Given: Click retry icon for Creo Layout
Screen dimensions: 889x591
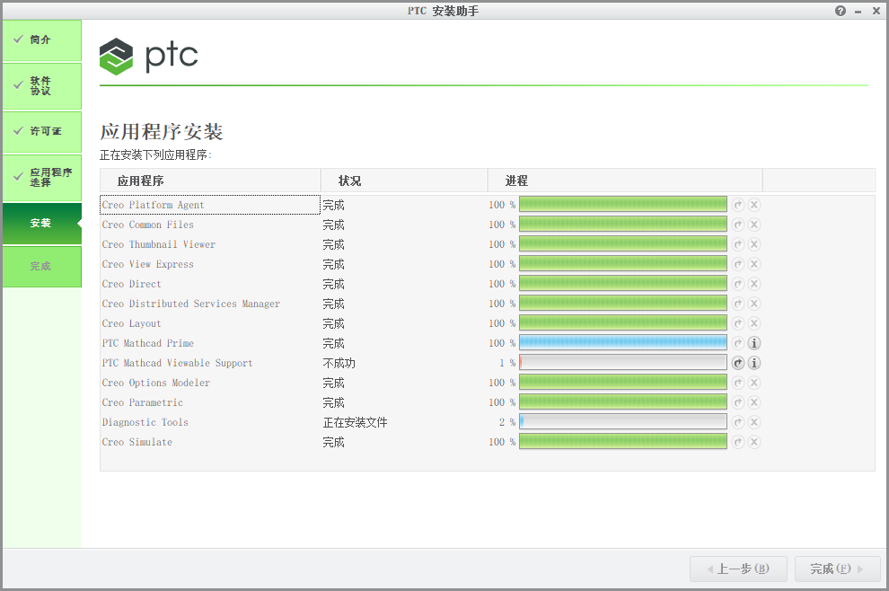Looking at the screenshot, I should pos(737,323).
